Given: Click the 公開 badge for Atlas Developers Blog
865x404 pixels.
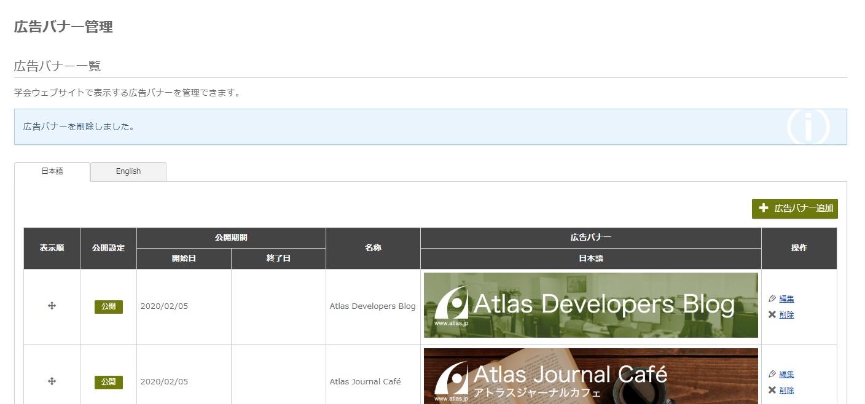Looking at the screenshot, I should [x=109, y=306].
